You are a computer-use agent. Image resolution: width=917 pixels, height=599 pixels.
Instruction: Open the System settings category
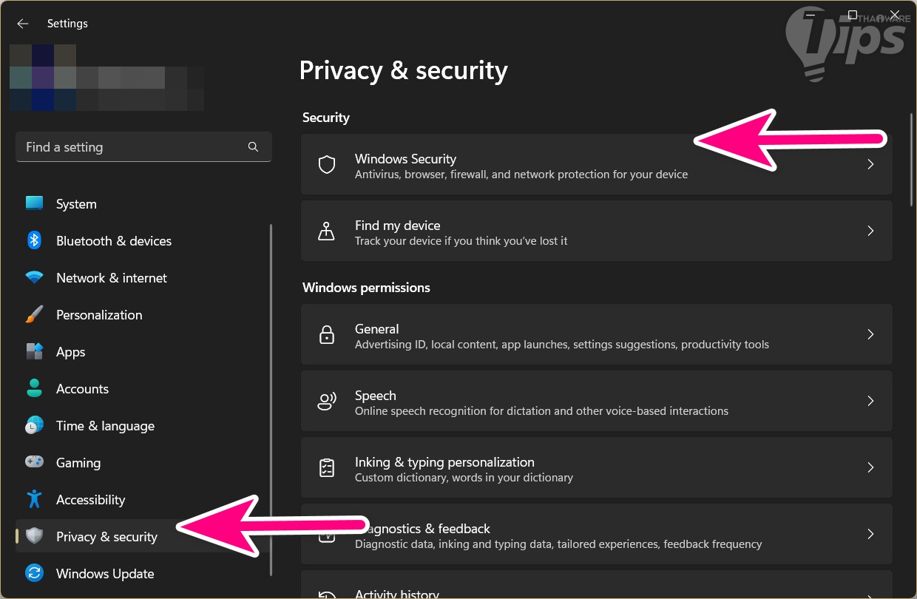coord(76,204)
